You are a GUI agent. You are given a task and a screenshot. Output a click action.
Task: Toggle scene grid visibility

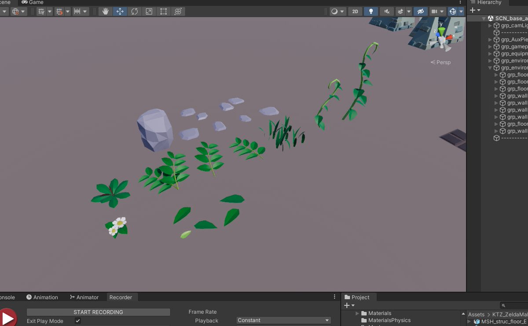41,11
